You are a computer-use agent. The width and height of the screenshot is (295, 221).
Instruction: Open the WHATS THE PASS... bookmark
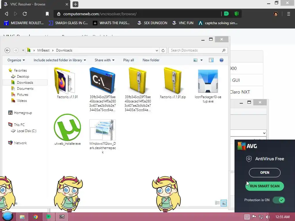pyautogui.click(x=111, y=23)
